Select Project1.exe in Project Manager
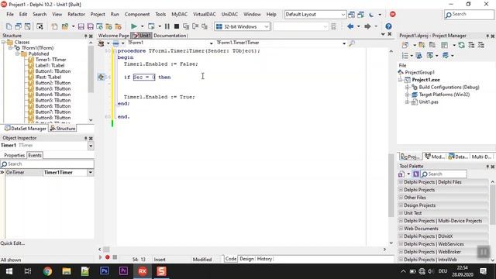Screen dimensions: 496x279 [425, 80]
